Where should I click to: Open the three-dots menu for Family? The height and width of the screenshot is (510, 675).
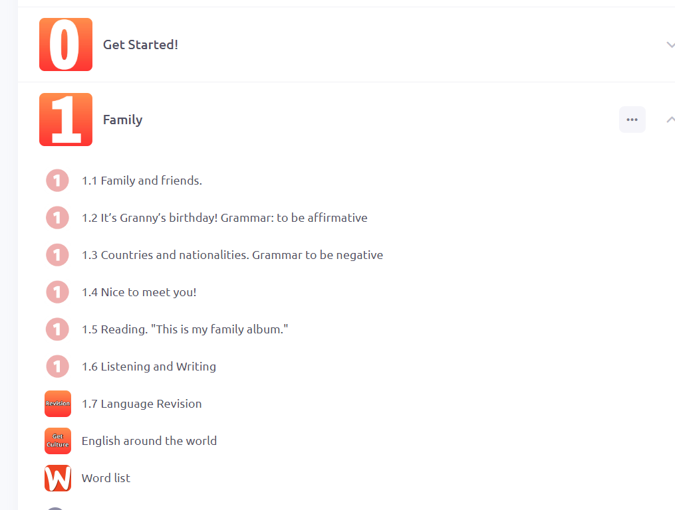tap(632, 120)
